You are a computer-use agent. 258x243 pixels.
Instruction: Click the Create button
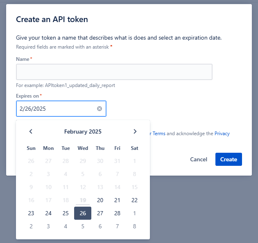tap(229, 159)
